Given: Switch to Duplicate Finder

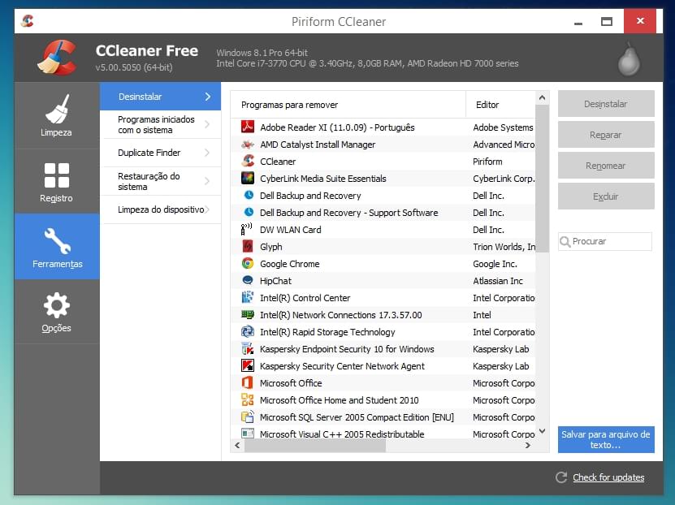Looking at the screenshot, I should 160,153.
